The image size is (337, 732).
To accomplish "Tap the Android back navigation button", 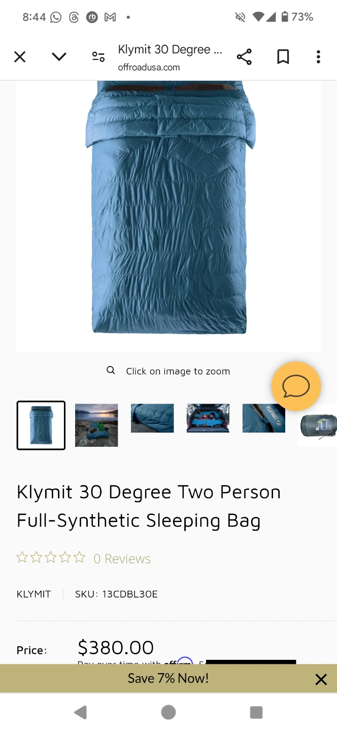I will point(81,713).
